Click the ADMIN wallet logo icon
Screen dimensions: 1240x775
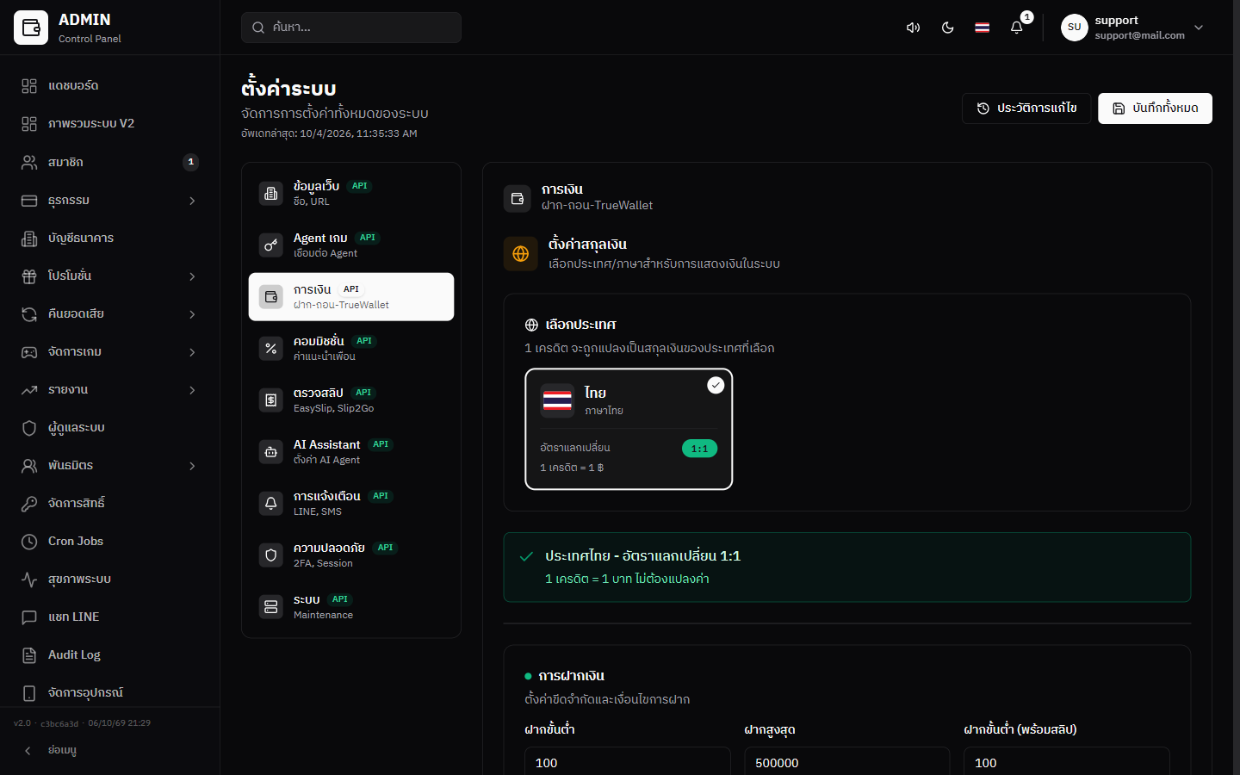point(31,28)
